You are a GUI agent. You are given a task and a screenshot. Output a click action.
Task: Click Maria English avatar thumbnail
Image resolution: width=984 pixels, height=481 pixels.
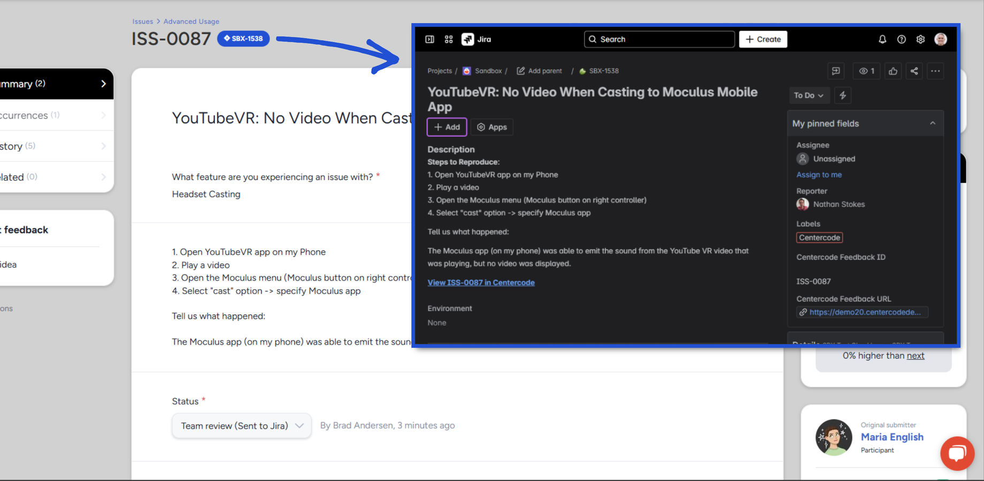click(x=834, y=437)
